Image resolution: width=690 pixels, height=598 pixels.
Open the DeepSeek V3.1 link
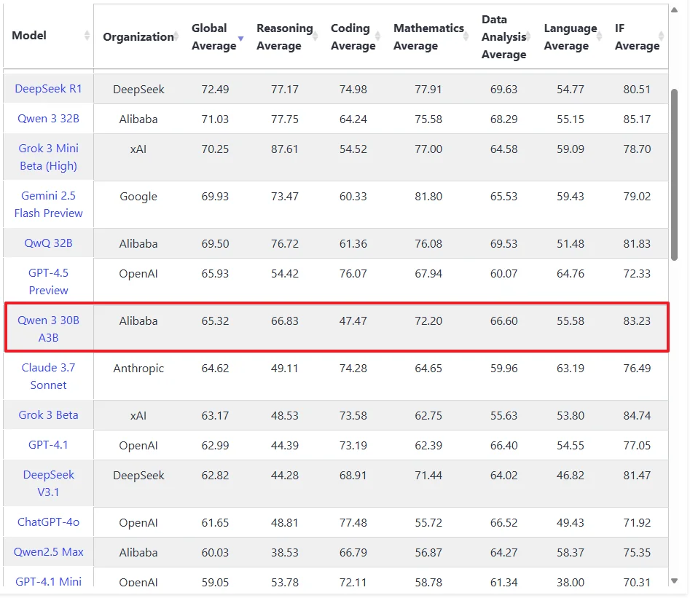point(48,483)
